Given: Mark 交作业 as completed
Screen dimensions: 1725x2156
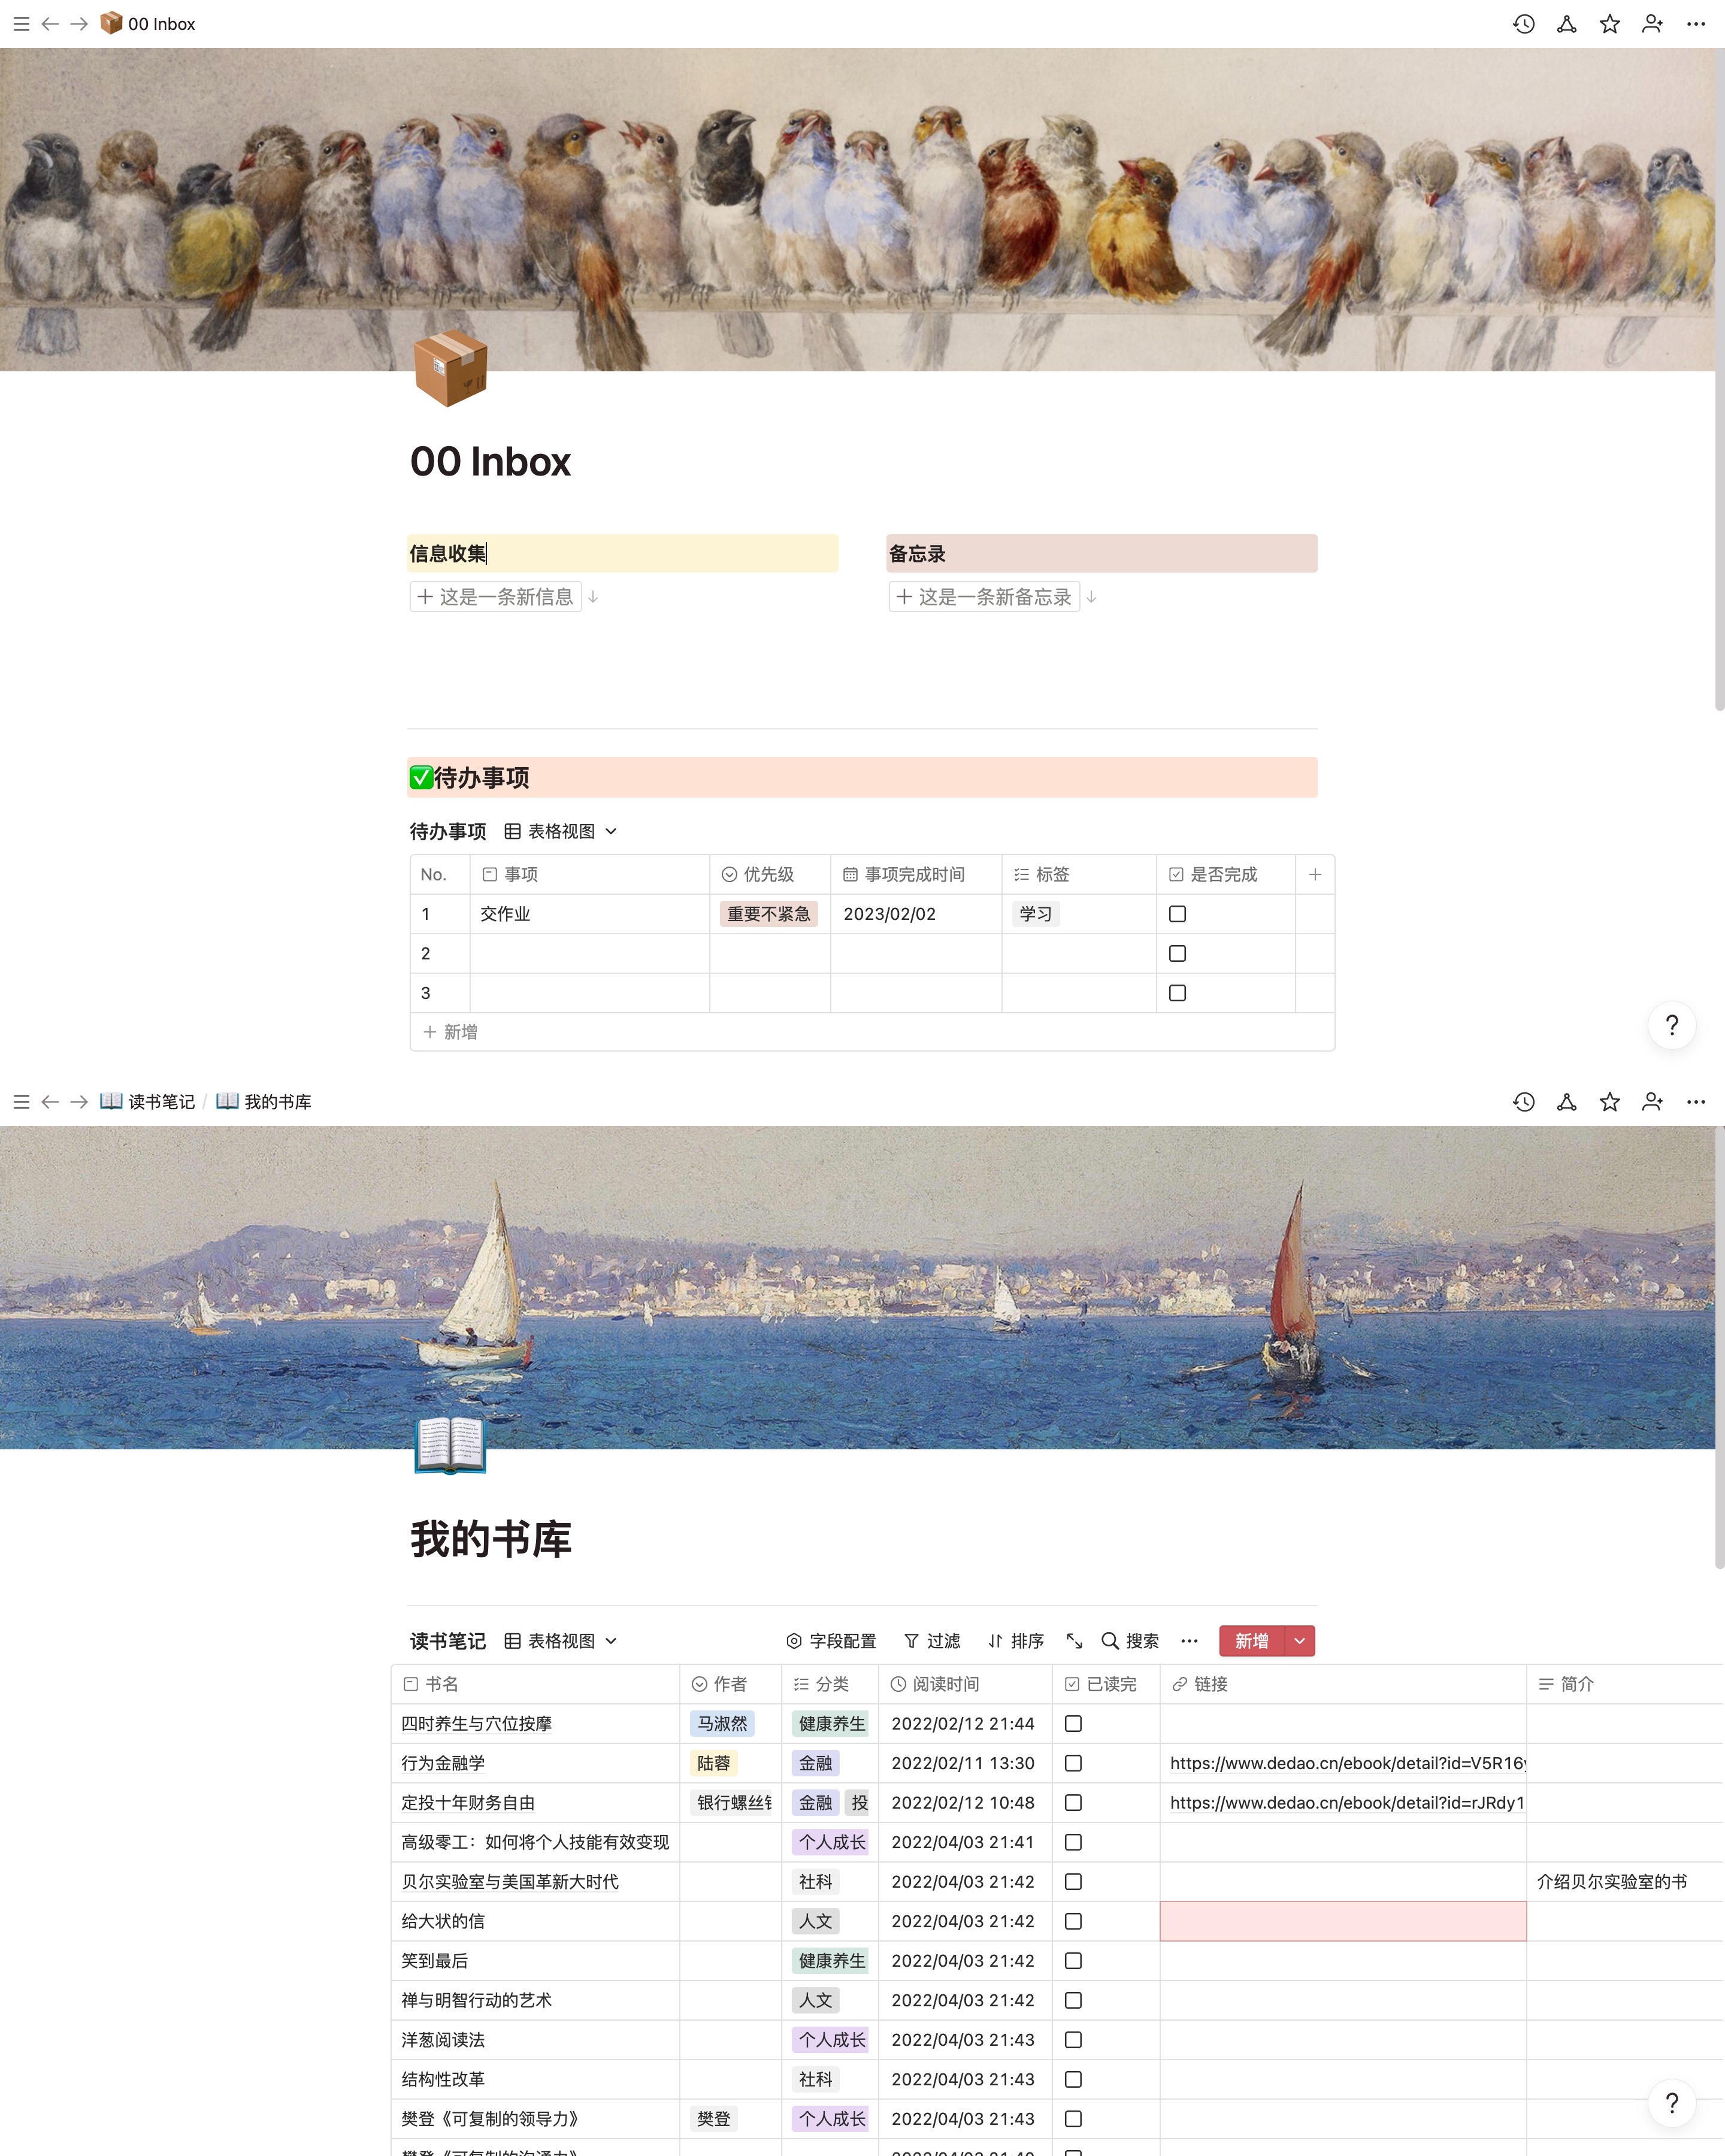Looking at the screenshot, I should pos(1177,914).
